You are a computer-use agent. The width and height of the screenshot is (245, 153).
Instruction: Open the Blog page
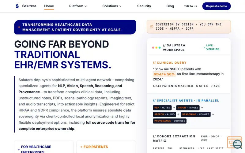pos(170,6)
